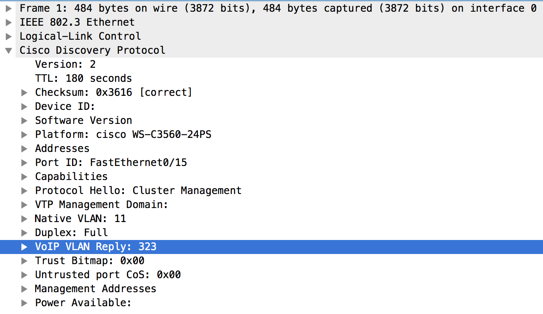
Task: Expand the Frame 1 row triangle
Action: [9, 8]
